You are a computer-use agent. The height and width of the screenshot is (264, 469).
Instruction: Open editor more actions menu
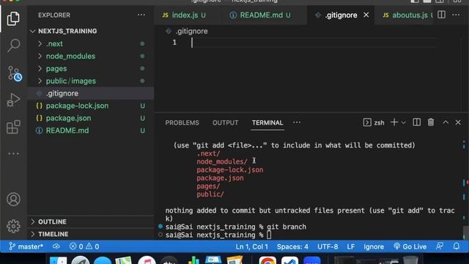pyautogui.click(x=456, y=15)
